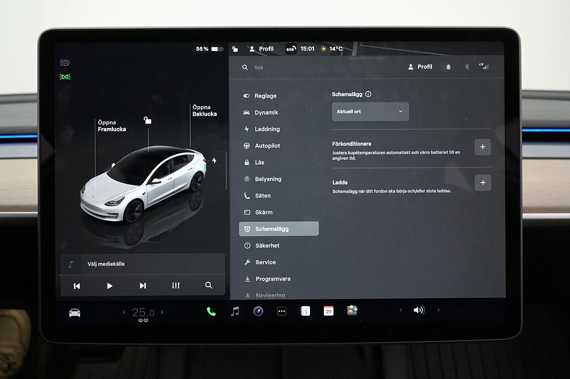Tap Öppna Framlucka to open frunk
The height and width of the screenshot is (379, 570).
(x=111, y=126)
